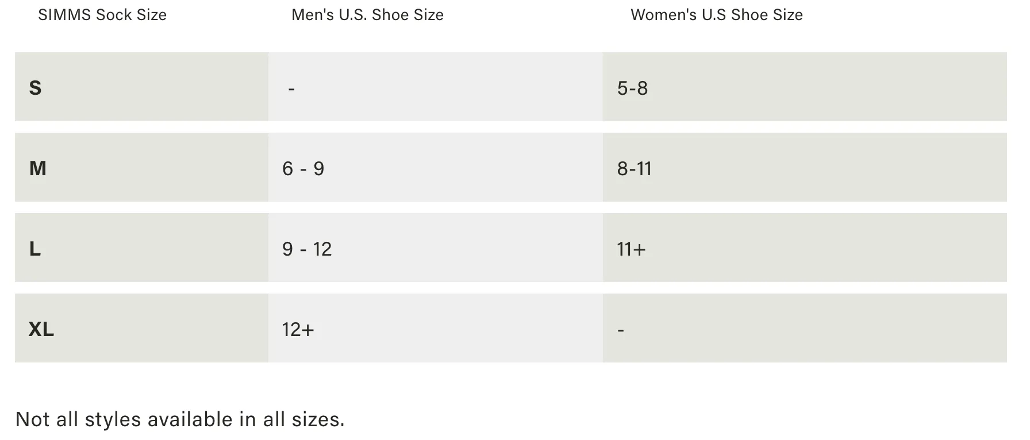1030x440 pixels.
Task: Click the men's 6 - 9 size cell
Action: coord(436,167)
